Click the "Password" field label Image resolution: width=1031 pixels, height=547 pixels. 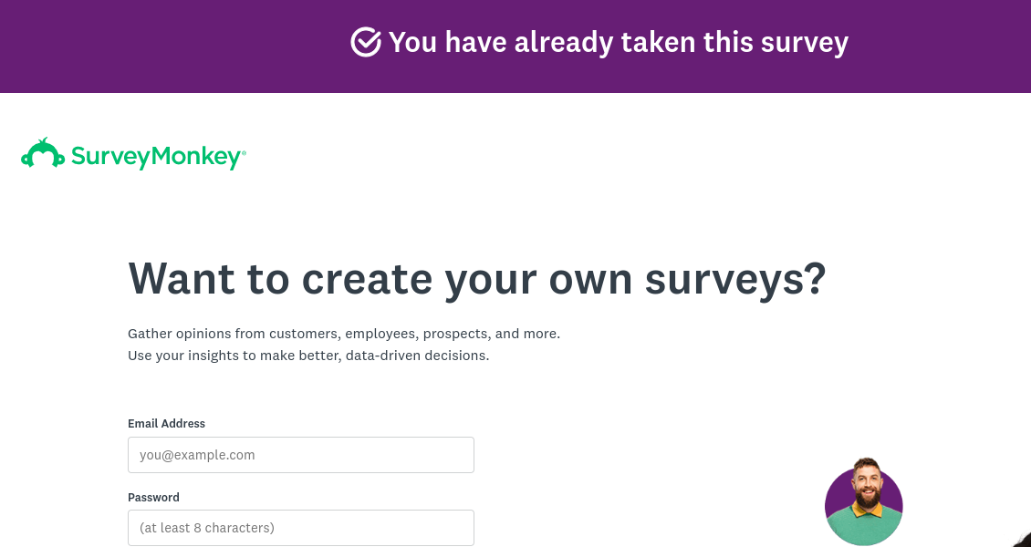[153, 497]
